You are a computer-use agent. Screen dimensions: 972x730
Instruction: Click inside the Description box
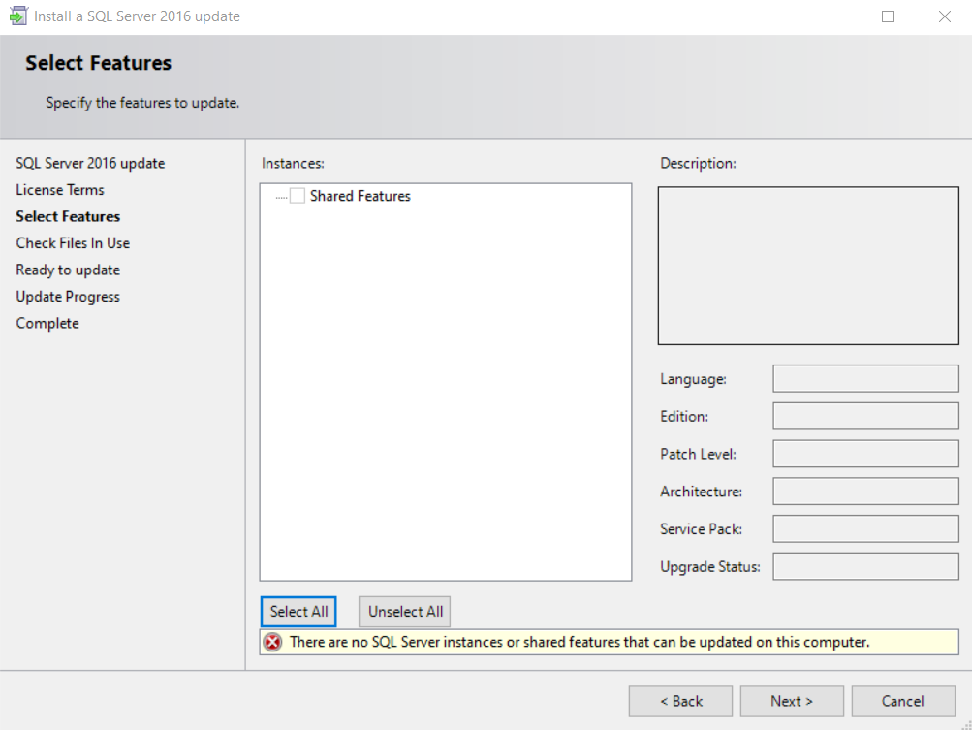(808, 266)
